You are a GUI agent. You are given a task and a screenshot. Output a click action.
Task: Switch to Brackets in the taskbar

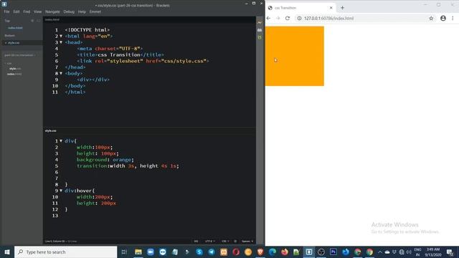[x=309, y=252]
